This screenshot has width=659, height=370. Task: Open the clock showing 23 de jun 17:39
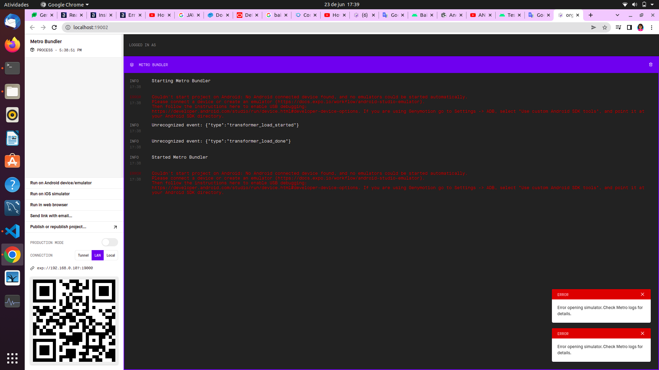click(x=342, y=4)
